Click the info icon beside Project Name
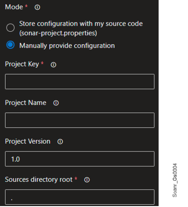Screen dimensions: 188x207 point(56,103)
